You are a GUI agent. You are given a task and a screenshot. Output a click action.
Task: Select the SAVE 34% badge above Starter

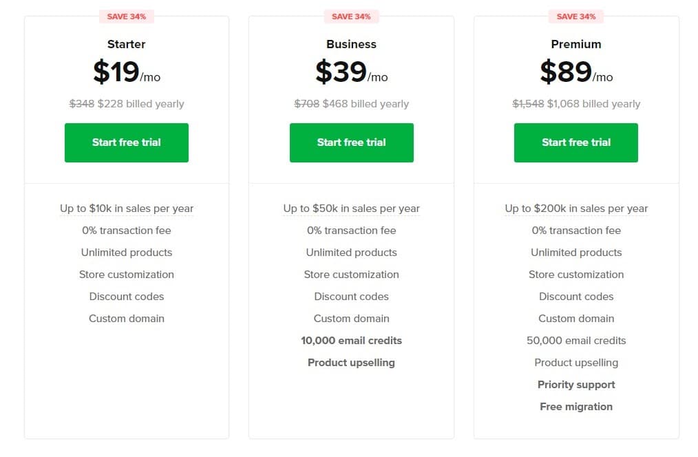click(127, 16)
